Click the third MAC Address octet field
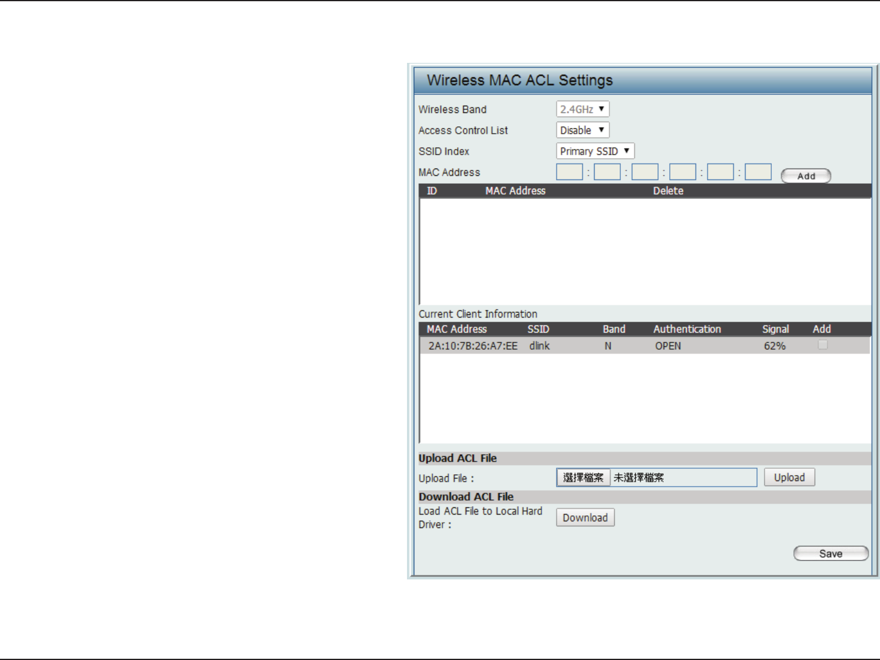 645,172
